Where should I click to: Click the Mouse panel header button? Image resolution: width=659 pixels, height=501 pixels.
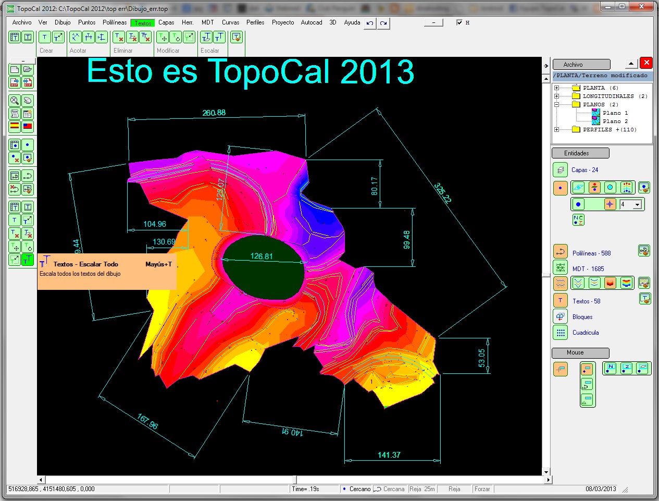pyautogui.click(x=580, y=353)
